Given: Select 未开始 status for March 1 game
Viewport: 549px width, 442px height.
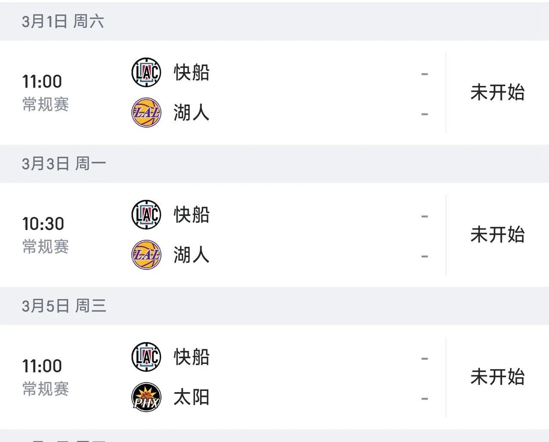Looking at the screenshot, I should click(498, 92).
